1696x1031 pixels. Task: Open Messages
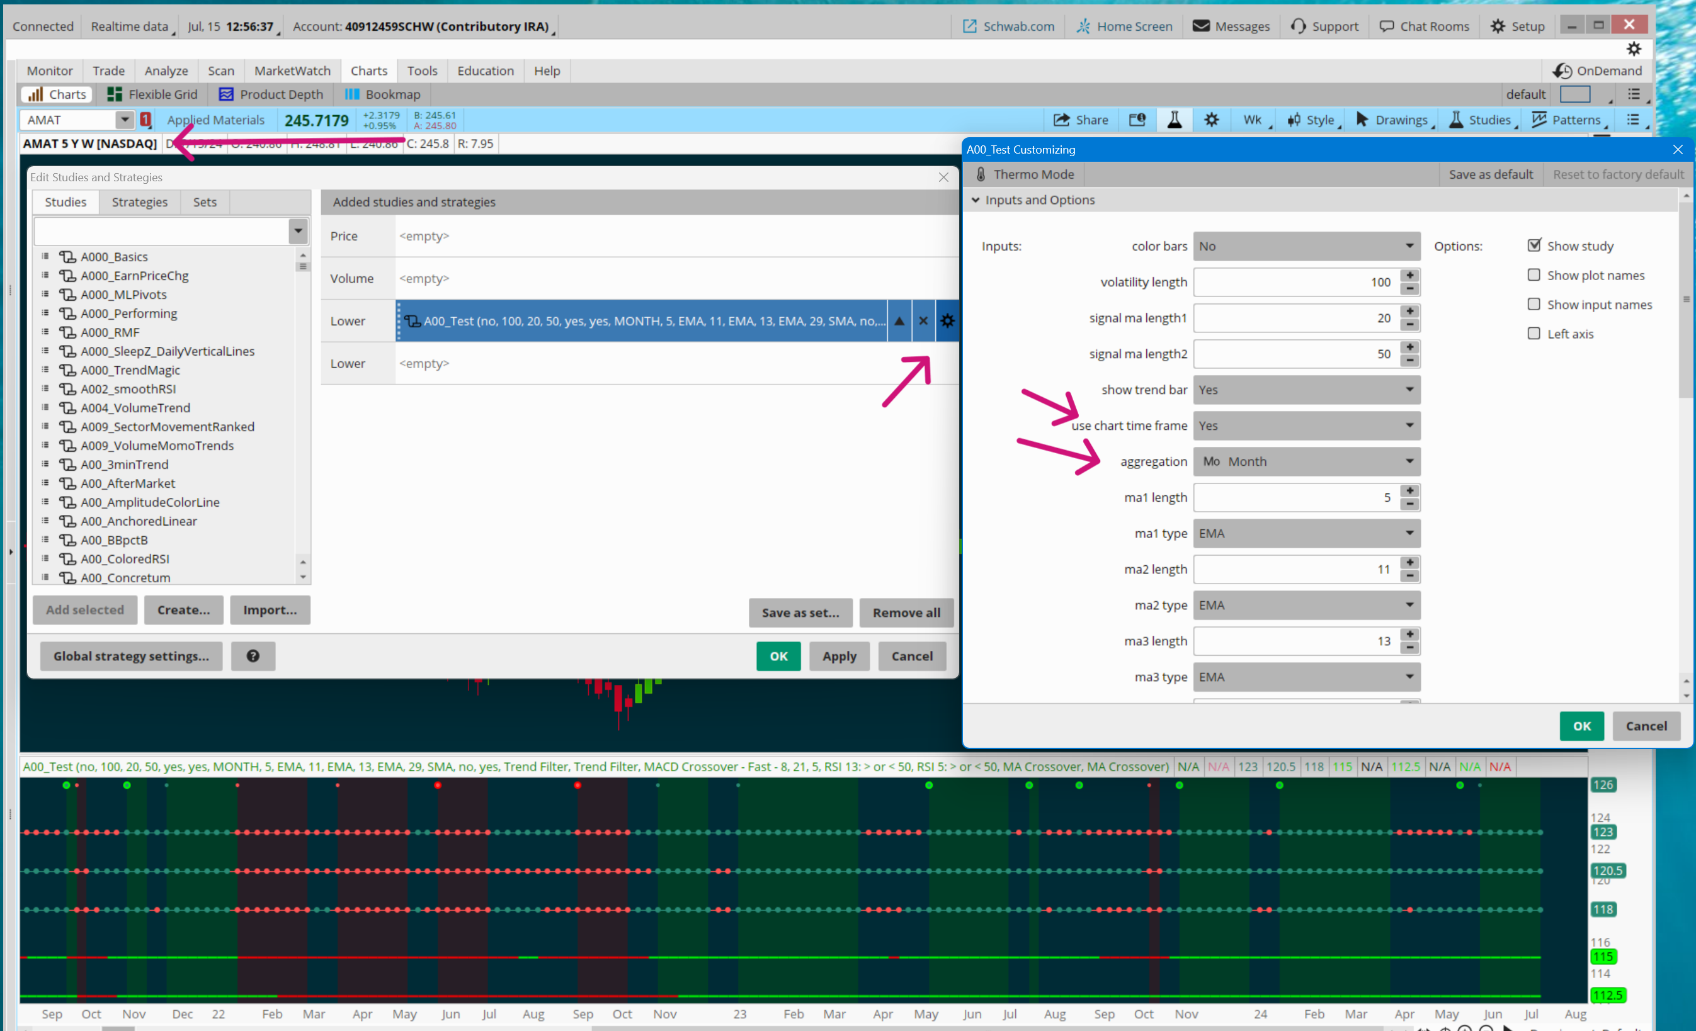pyautogui.click(x=1231, y=26)
